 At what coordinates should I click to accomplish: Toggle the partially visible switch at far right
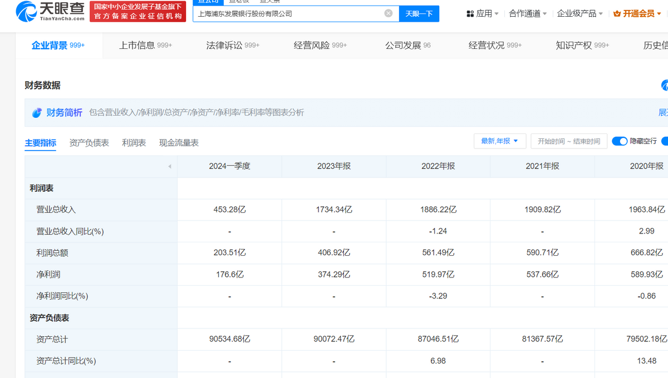tap(665, 141)
